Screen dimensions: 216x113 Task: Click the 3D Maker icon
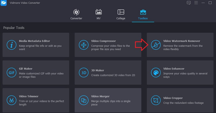83,72
